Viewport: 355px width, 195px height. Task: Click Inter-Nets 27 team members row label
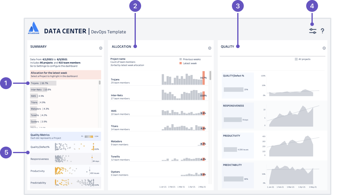point(120,97)
